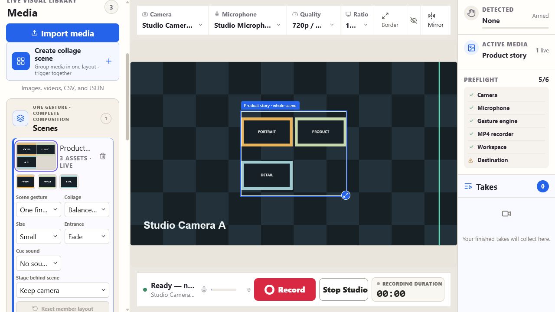
Task: Click the microphone level meter bar
Action: pos(224,289)
